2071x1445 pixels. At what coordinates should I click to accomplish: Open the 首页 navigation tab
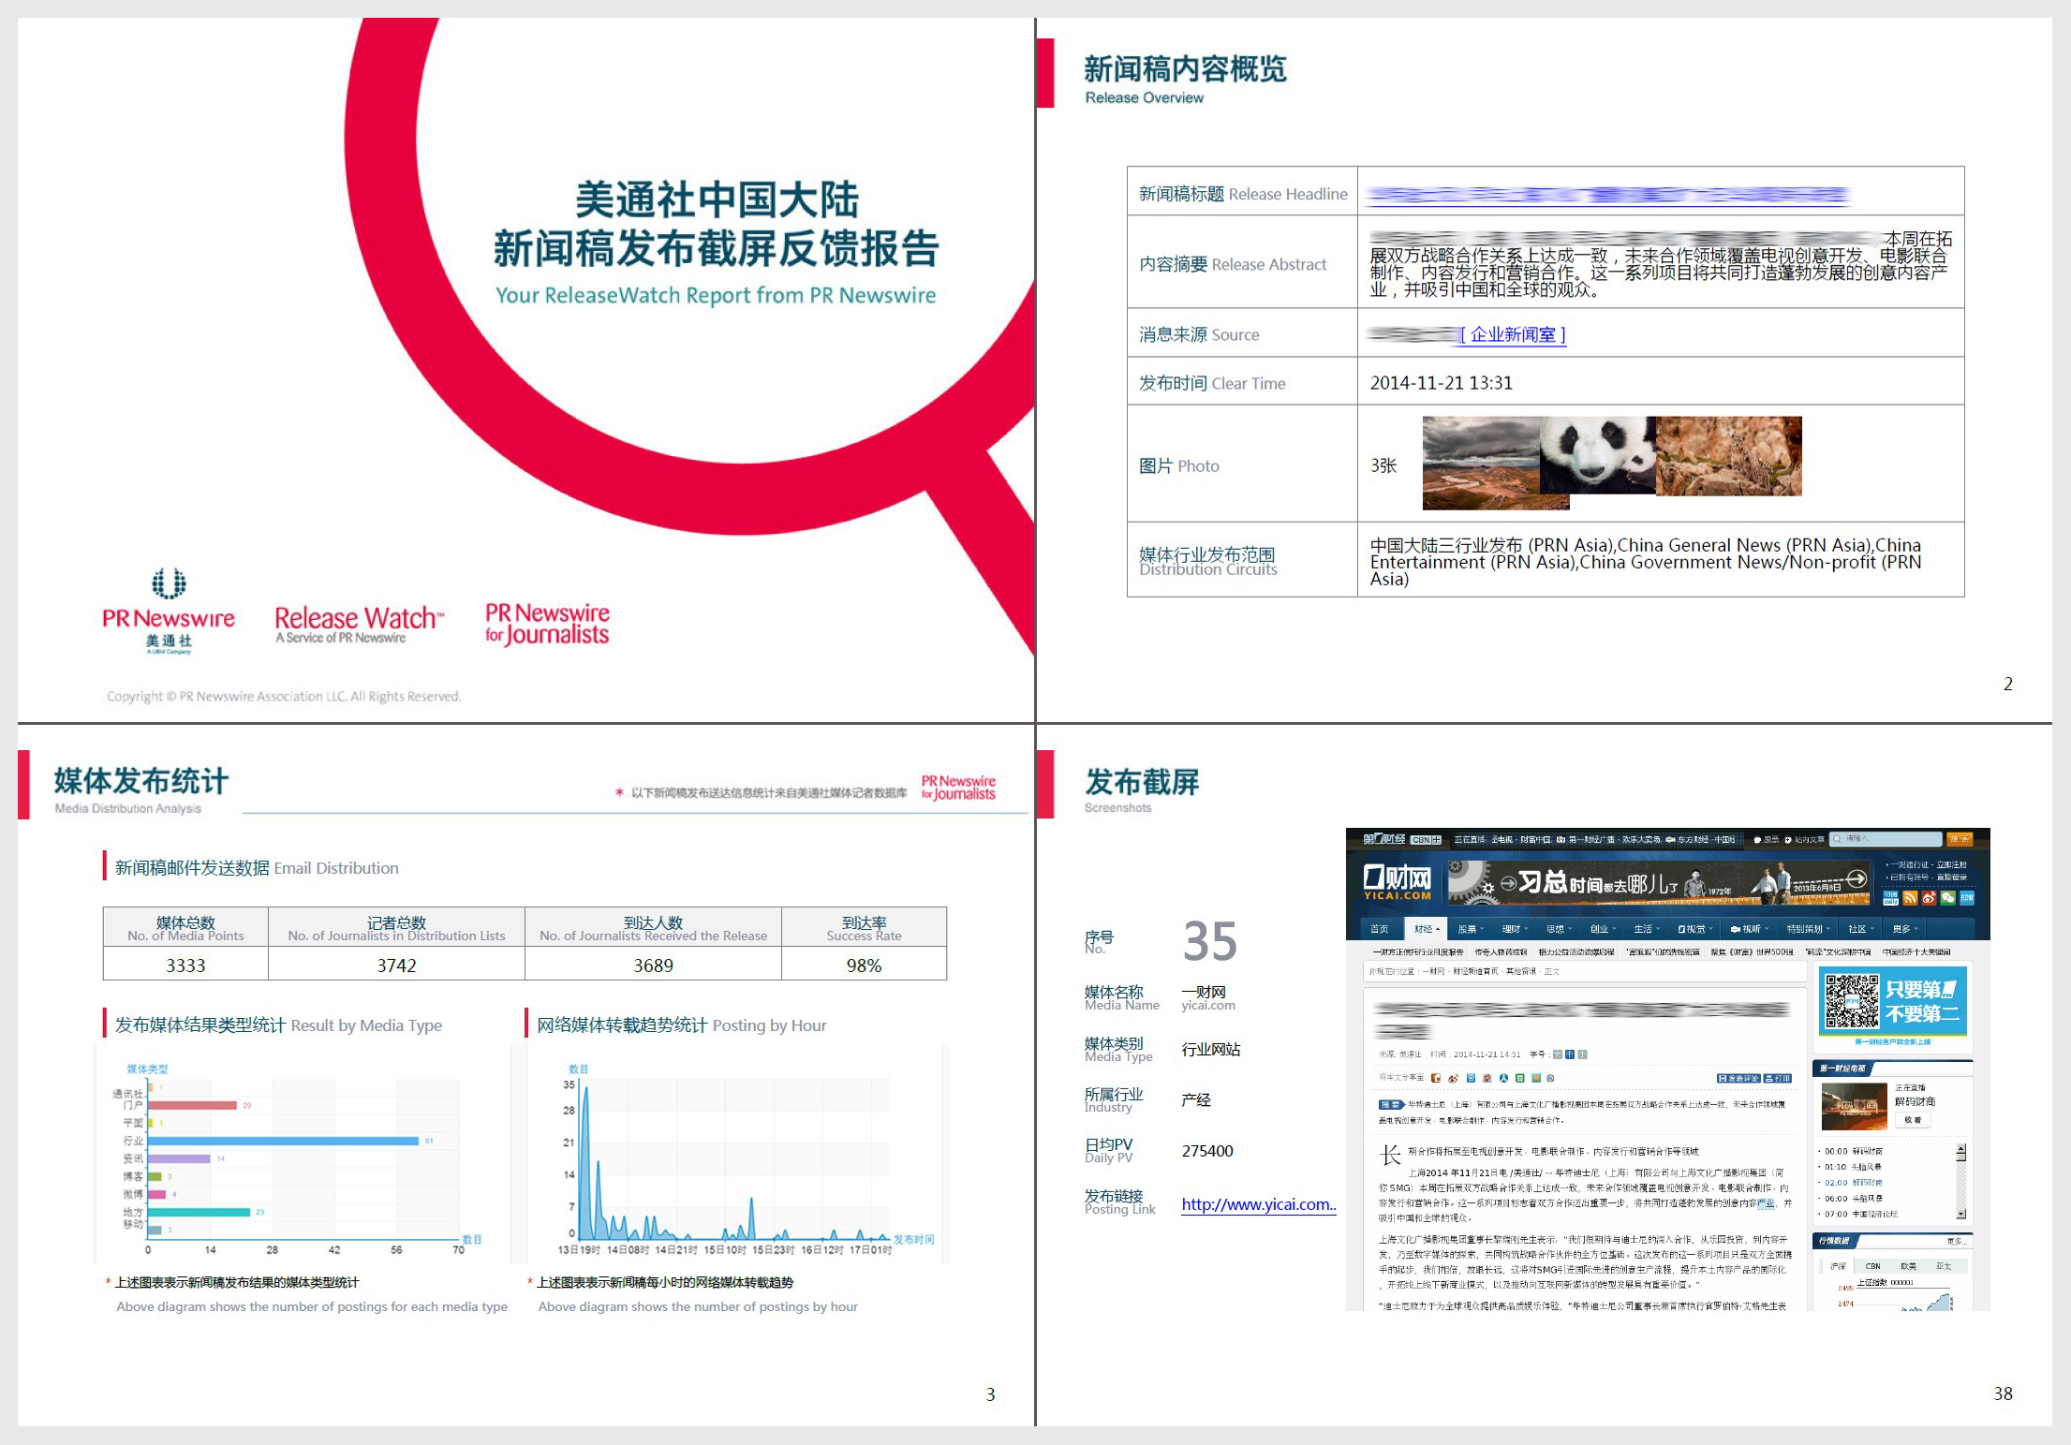(x=1379, y=929)
